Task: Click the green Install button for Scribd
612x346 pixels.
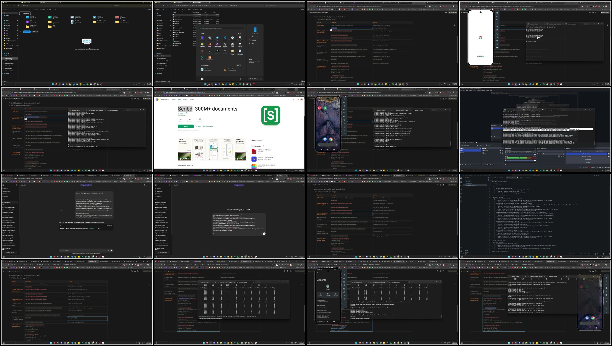Action: click(x=186, y=126)
